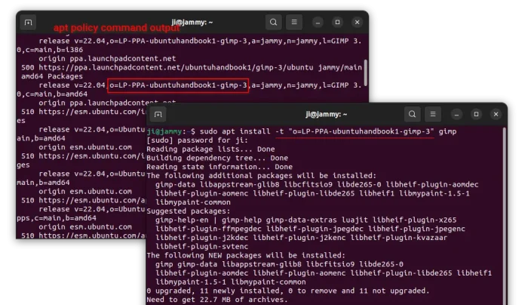
Task: Click 'libheif-plugin-svtenc' in front terminal
Action: click(201, 246)
